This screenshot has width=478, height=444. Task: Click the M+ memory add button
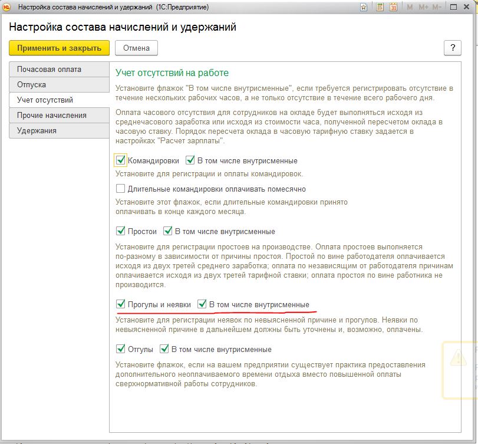point(423,7)
